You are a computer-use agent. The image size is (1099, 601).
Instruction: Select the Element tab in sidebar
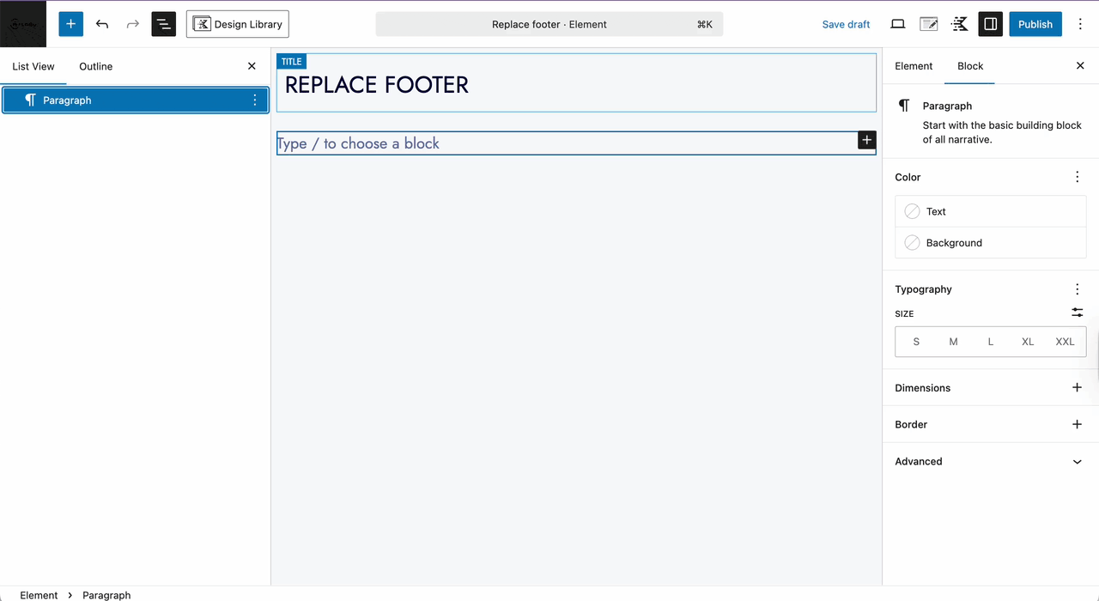(914, 66)
